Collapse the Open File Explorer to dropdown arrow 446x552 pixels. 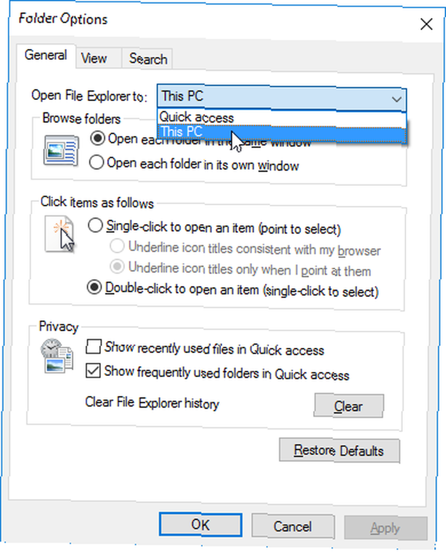click(396, 99)
